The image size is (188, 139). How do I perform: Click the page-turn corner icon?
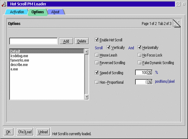coord(177,23)
